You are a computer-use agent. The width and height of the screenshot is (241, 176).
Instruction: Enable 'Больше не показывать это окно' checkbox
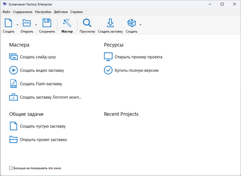coord(11,168)
